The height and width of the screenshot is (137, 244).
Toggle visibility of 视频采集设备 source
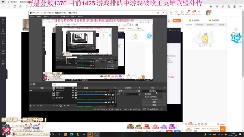click(73, 88)
